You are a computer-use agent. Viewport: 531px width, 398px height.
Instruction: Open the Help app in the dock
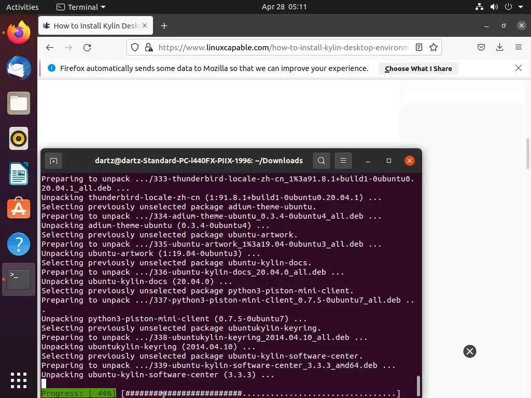[19, 244]
